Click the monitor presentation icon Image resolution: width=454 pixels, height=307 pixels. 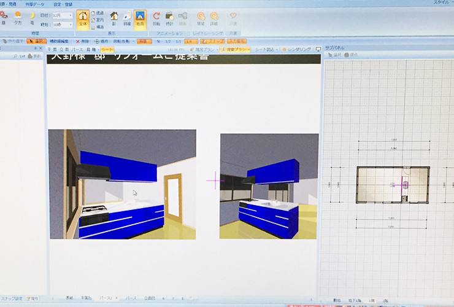pos(318,50)
